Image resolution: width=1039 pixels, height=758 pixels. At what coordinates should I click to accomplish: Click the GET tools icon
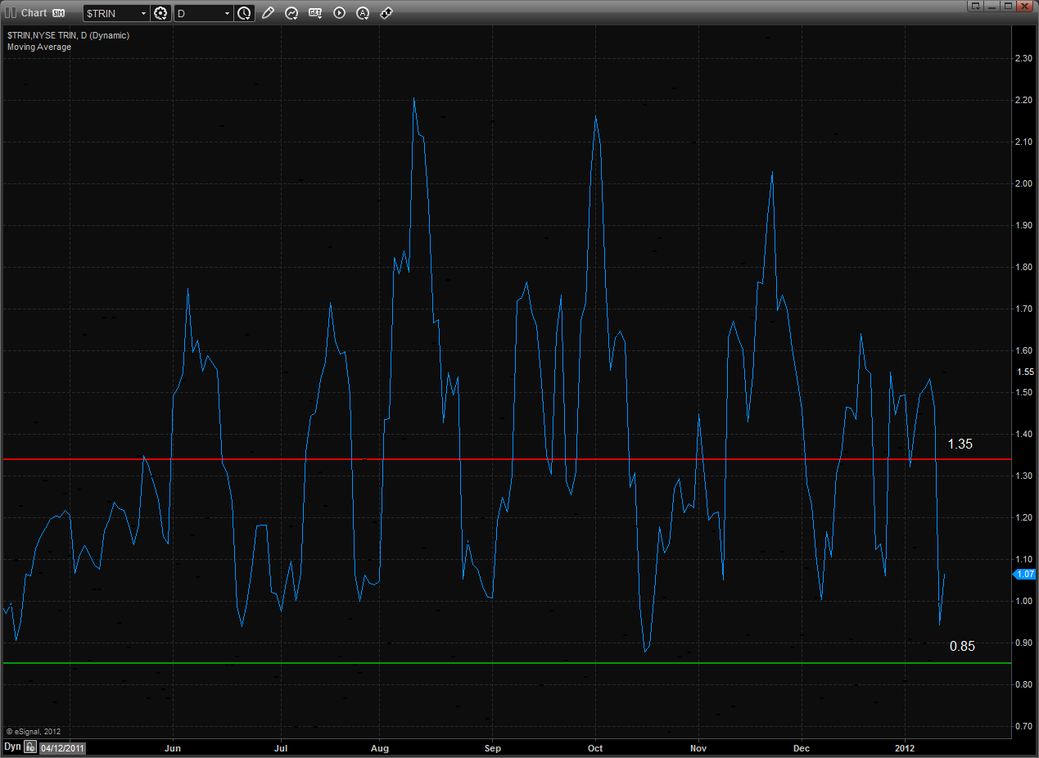[x=315, y=13]
